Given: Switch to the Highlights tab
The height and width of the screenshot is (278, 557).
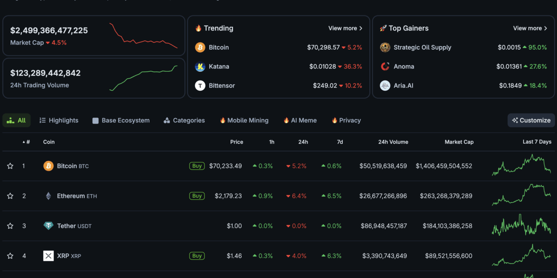Looking at the screenshot, I should pos(59,121).
